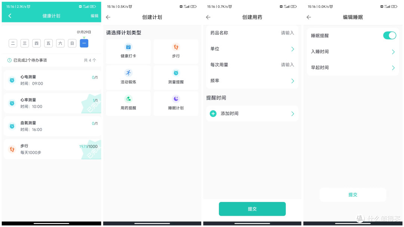The width and height of the screenshot is (404, 227).
Task: Tap the 每天1000步 description text
Action: [31, 153]
